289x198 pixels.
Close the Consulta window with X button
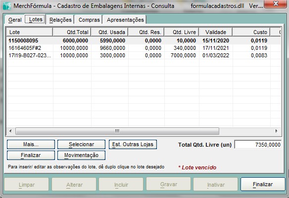click(x=276, y=3)
